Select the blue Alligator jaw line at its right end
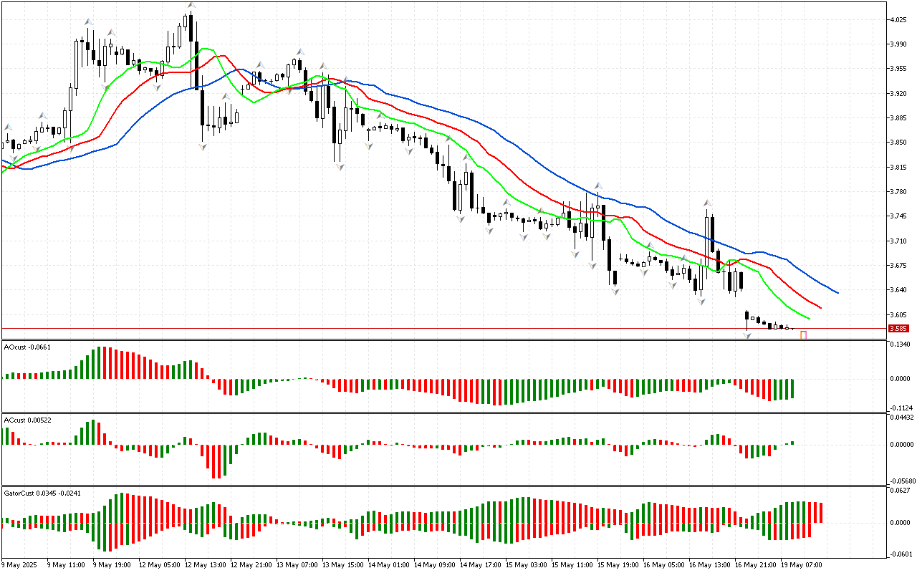Image resolution: width=917 pixels, height=573 pixels. click(837, 292)
